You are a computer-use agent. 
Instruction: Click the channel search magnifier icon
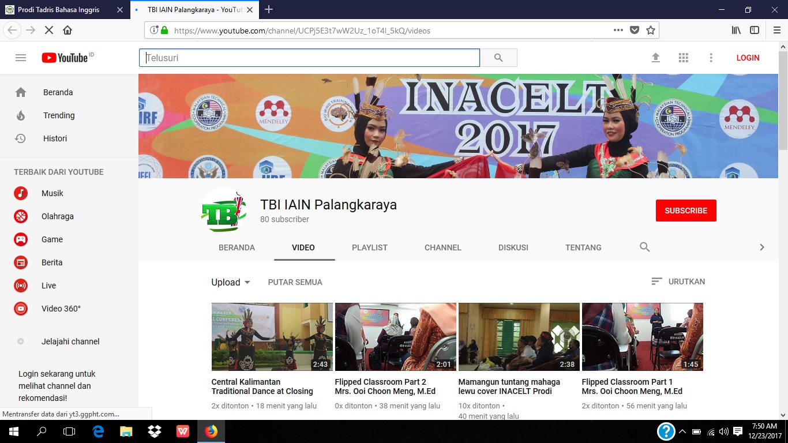coord(645,247)
